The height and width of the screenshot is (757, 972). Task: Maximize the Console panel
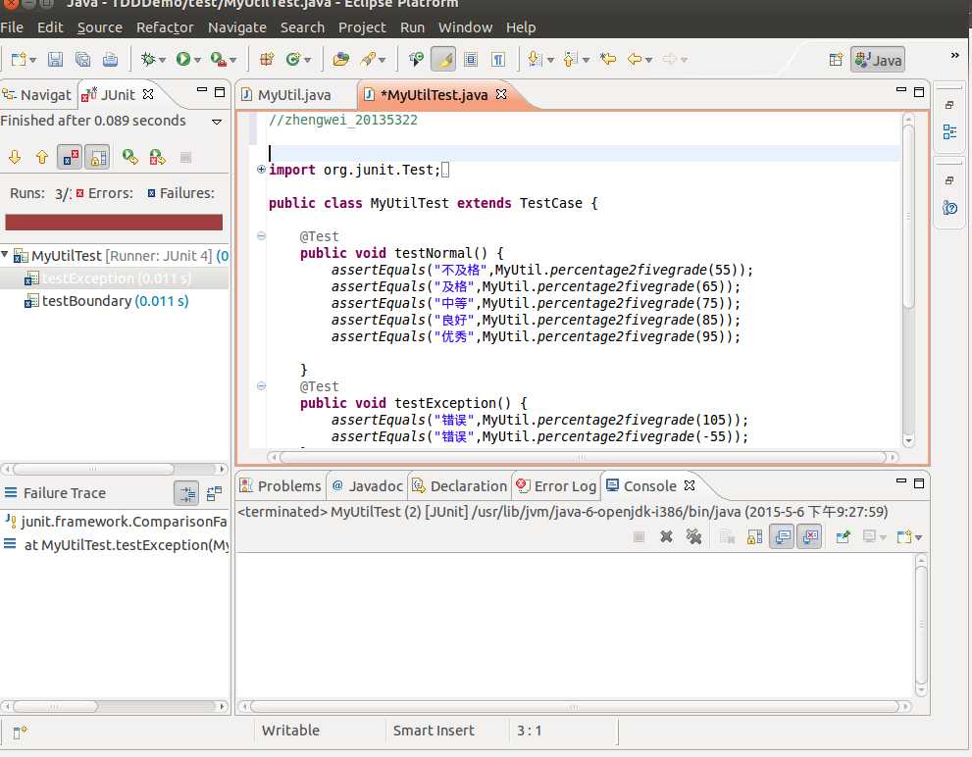click(919, 483)
